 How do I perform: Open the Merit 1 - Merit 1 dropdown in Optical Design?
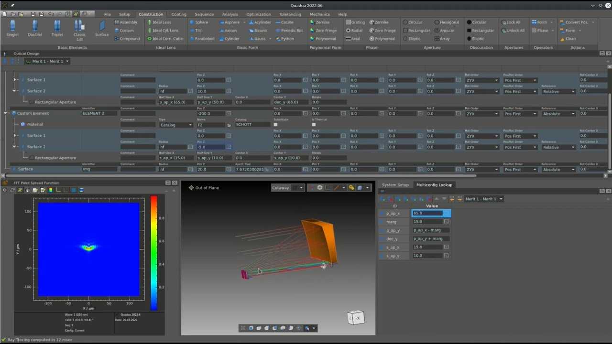(x=47, y=61)
